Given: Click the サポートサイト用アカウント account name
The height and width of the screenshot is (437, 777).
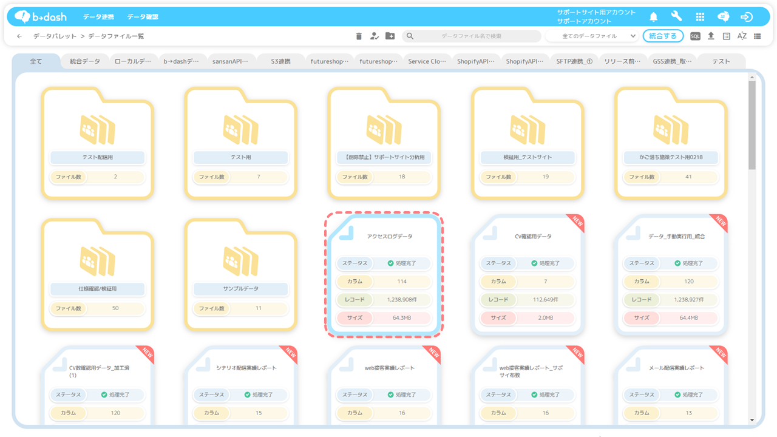Looking at the screenshot, I should [x=596, y=12].
